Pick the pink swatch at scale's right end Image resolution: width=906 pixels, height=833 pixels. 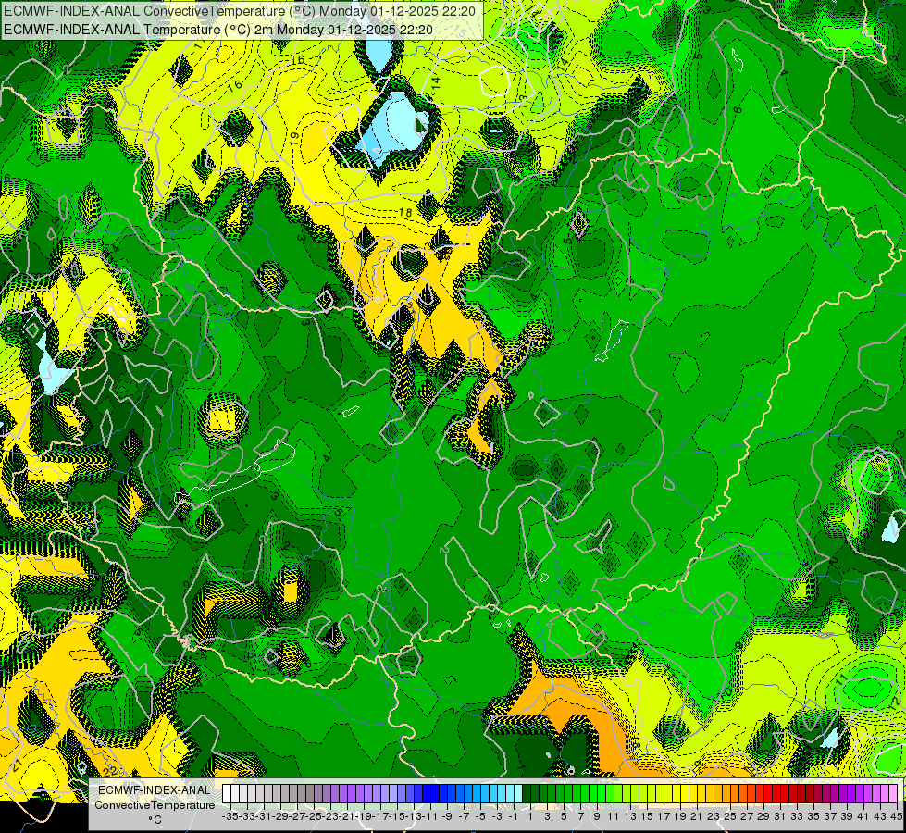pyautogui.click(x=893, y=793)
